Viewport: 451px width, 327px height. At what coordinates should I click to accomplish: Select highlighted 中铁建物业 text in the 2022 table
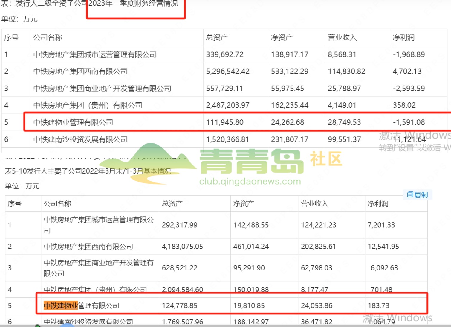(61, 305)
